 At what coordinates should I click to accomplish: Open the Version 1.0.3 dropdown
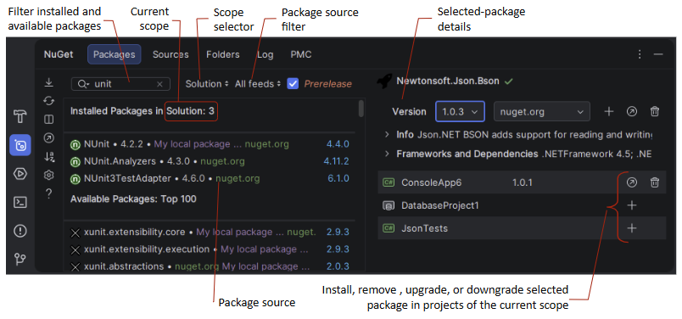pyautogui.click(x=460, y=111)
